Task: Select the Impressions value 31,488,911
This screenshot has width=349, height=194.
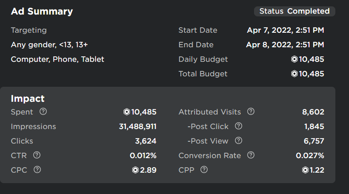Action: click(x=135, y=126)
